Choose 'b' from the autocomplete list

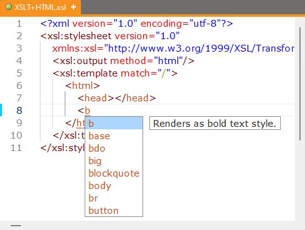114,124
